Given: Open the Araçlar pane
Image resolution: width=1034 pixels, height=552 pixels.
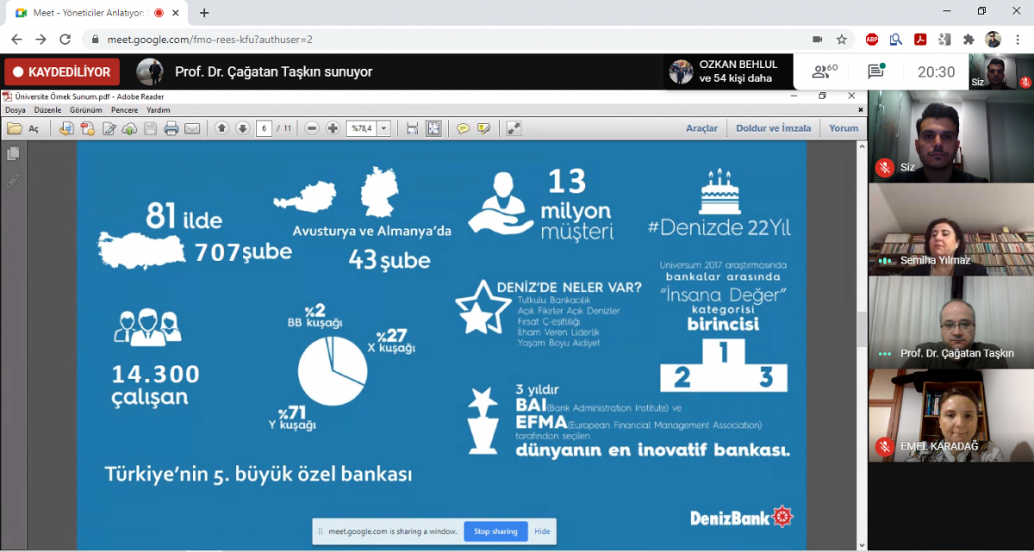Looking at the screenshot, I should [x=701, y=128].
